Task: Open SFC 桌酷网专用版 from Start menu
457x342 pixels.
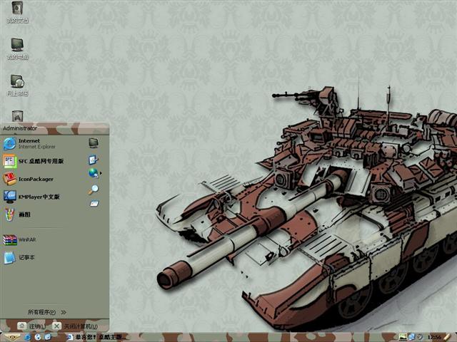Action: point(34,161)
